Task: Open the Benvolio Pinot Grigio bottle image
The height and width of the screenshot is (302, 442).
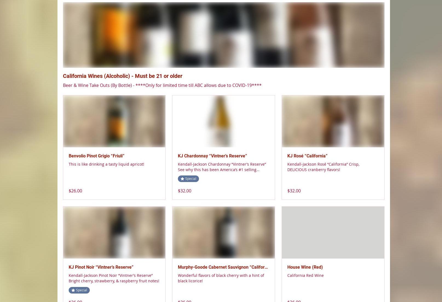Action: point(114,121)
